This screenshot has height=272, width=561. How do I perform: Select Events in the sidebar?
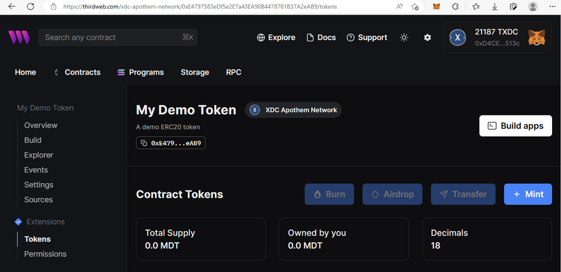pyautogui.click(x=36, y=170)
